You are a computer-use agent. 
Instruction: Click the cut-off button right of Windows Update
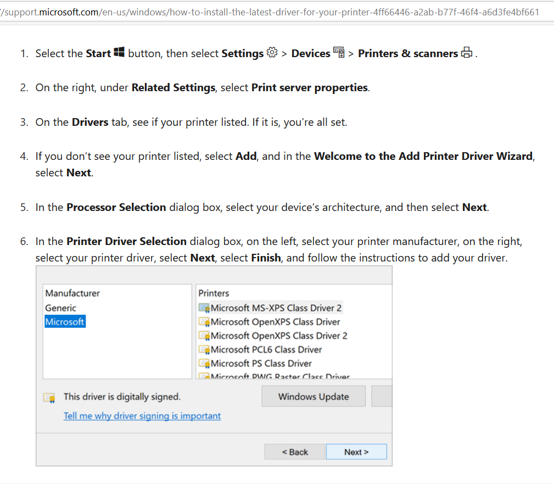click(x=382, y=396)
